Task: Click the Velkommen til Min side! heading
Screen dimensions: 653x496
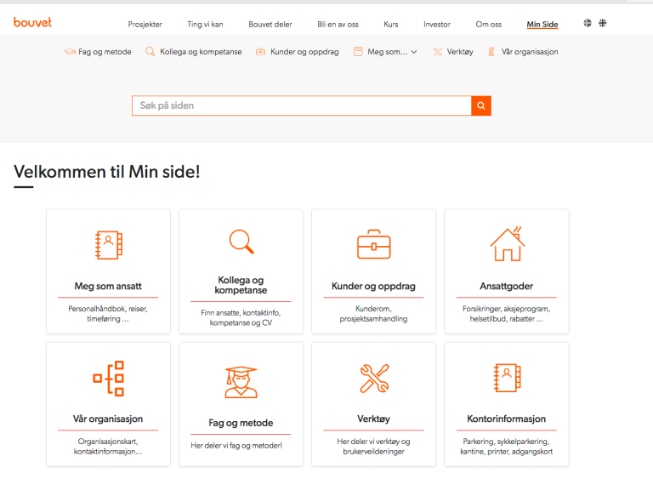Action: tap(107, 172)
